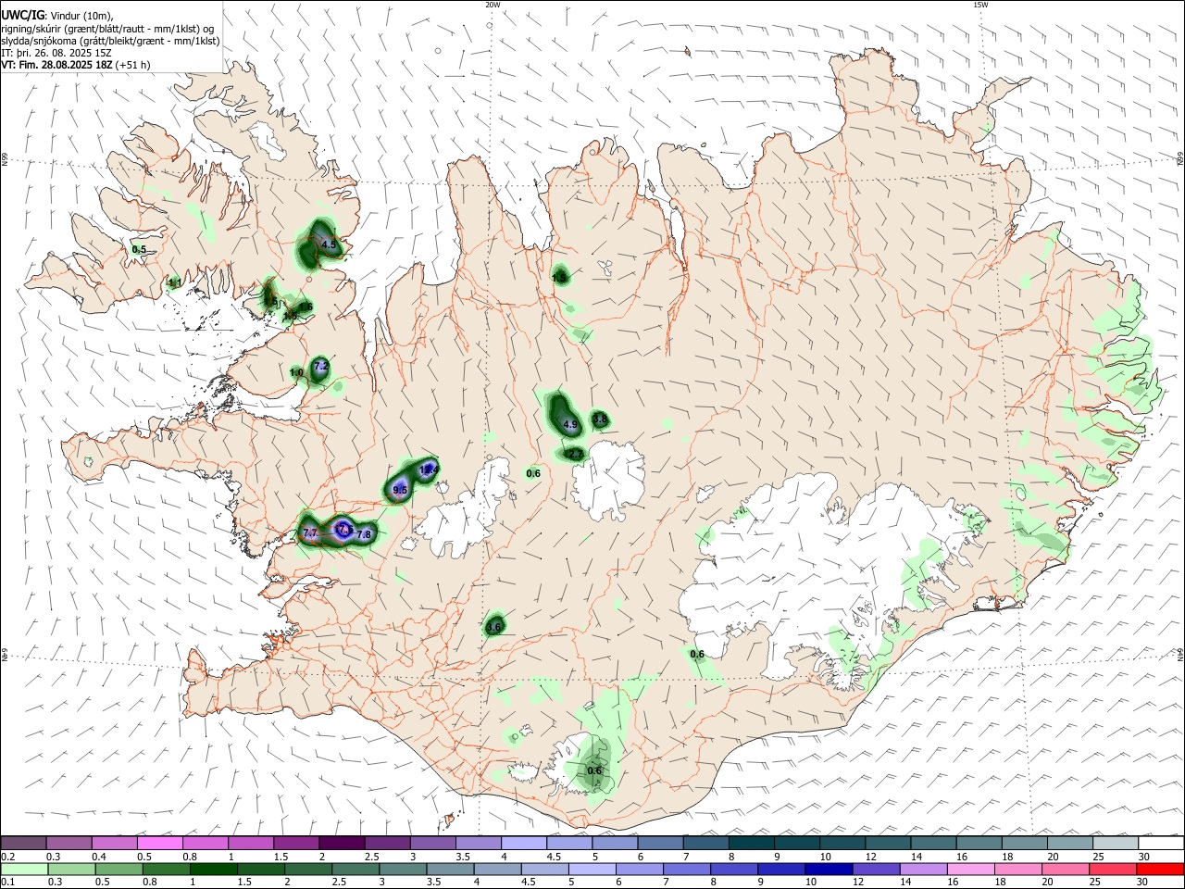Click the 1.1 precipitation value on the map
The height and width of the screenshot is (889, 1185).
pyautogui.click(x=174, y=282)
